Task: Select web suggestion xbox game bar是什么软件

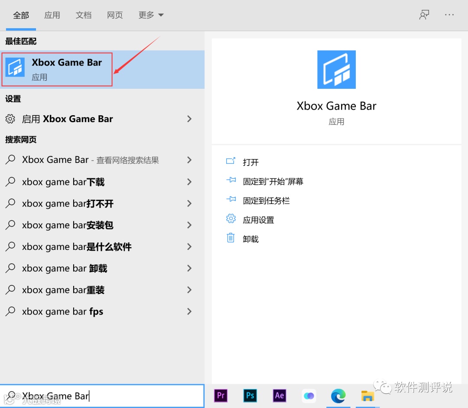Action: coord(102,246)
